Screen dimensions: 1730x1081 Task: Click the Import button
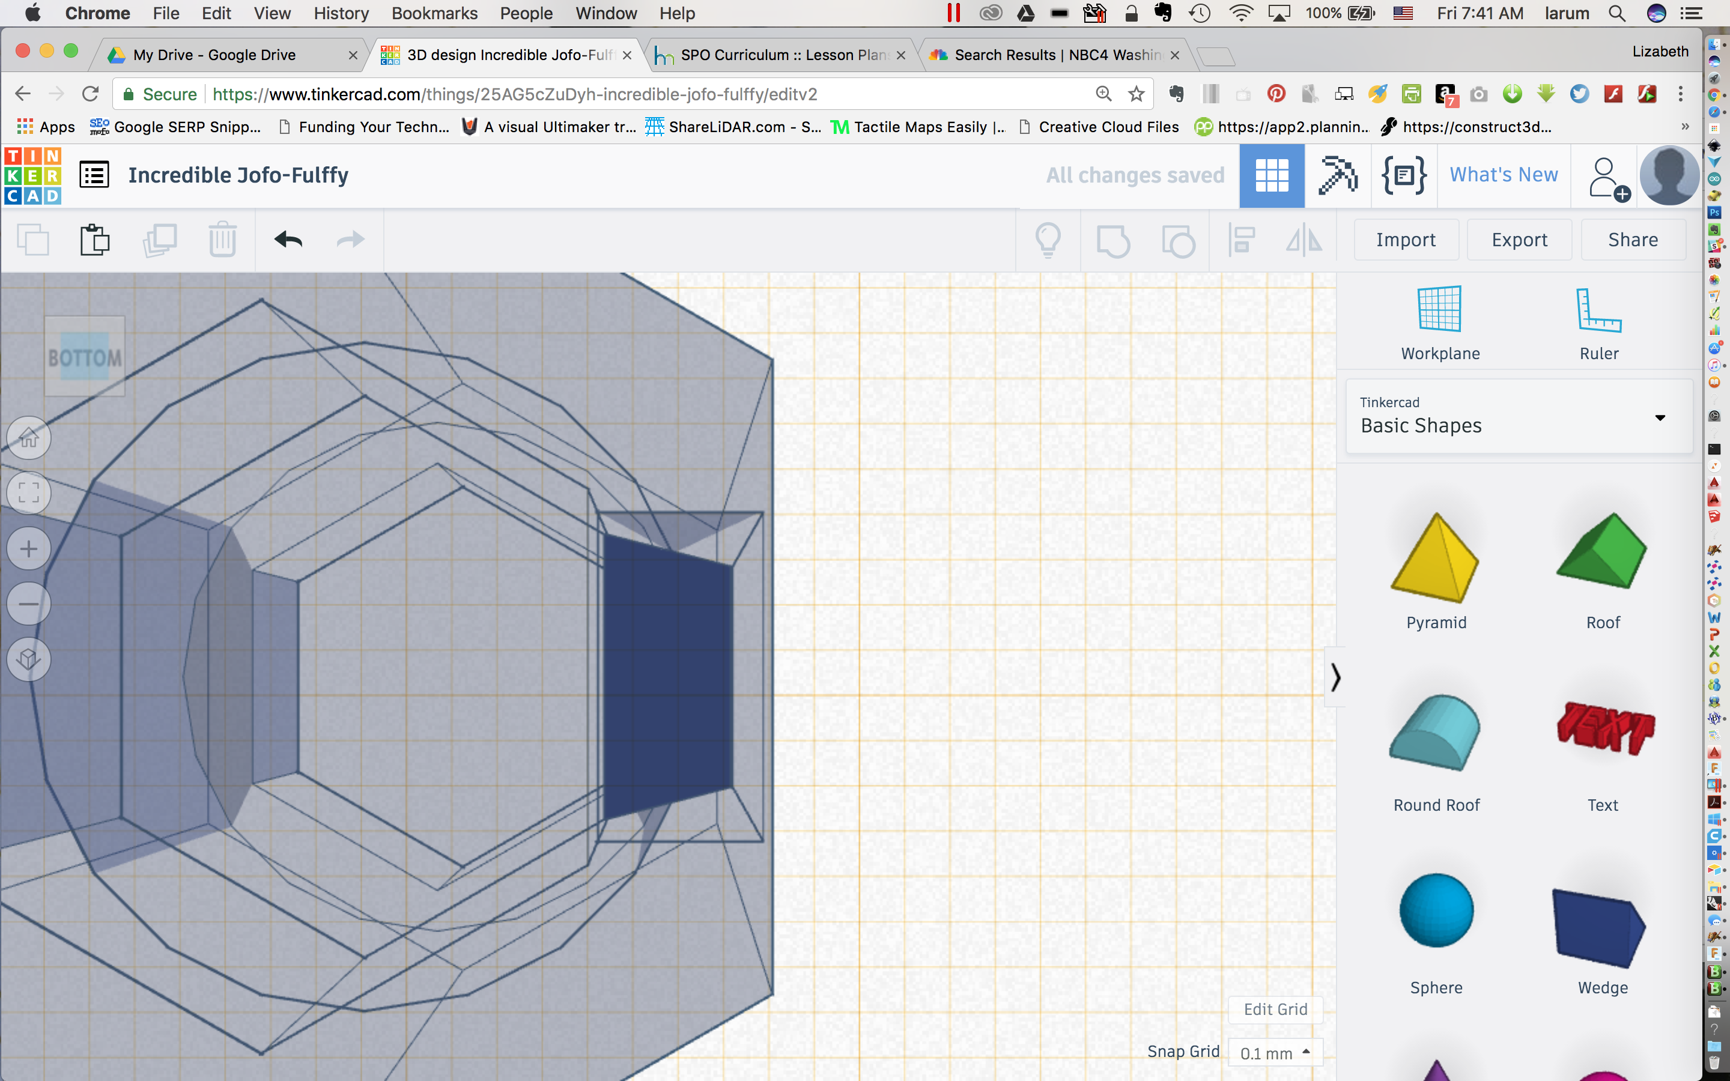point(1406,240)
